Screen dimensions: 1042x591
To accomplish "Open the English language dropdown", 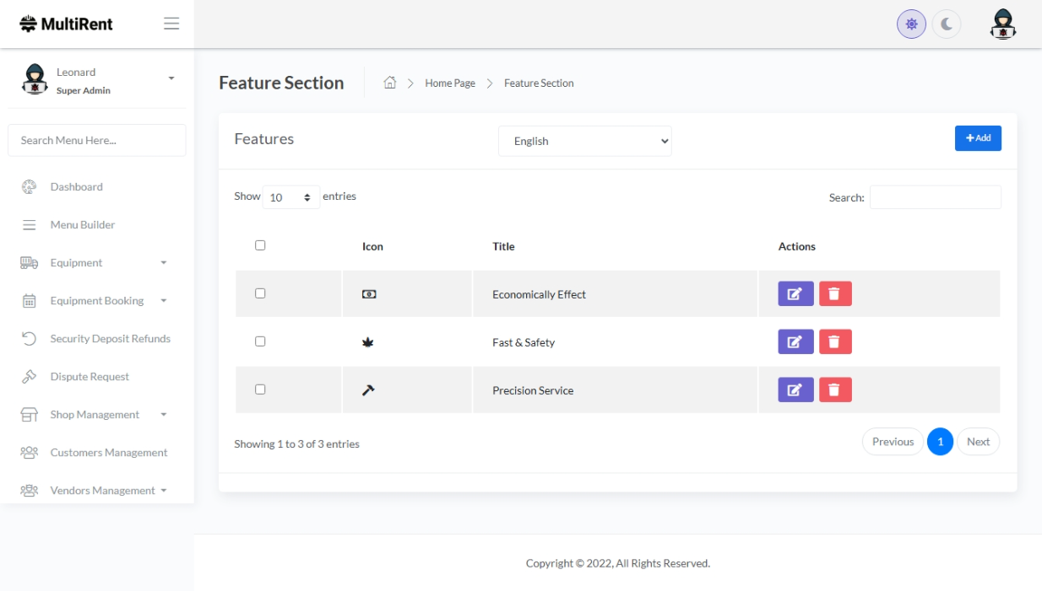I will coord(584,141).
